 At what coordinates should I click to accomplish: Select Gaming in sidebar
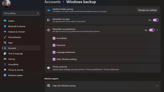point(21,59)
